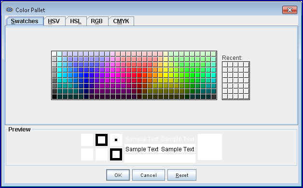Click the Cancel button
The image size is (303, 188).
tap(149, 175)
